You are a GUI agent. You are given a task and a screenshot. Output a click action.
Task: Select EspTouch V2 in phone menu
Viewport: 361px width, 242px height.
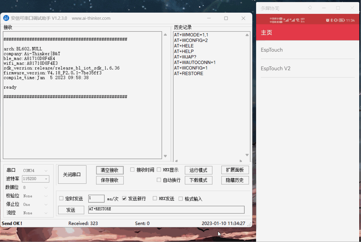[308, 68]
